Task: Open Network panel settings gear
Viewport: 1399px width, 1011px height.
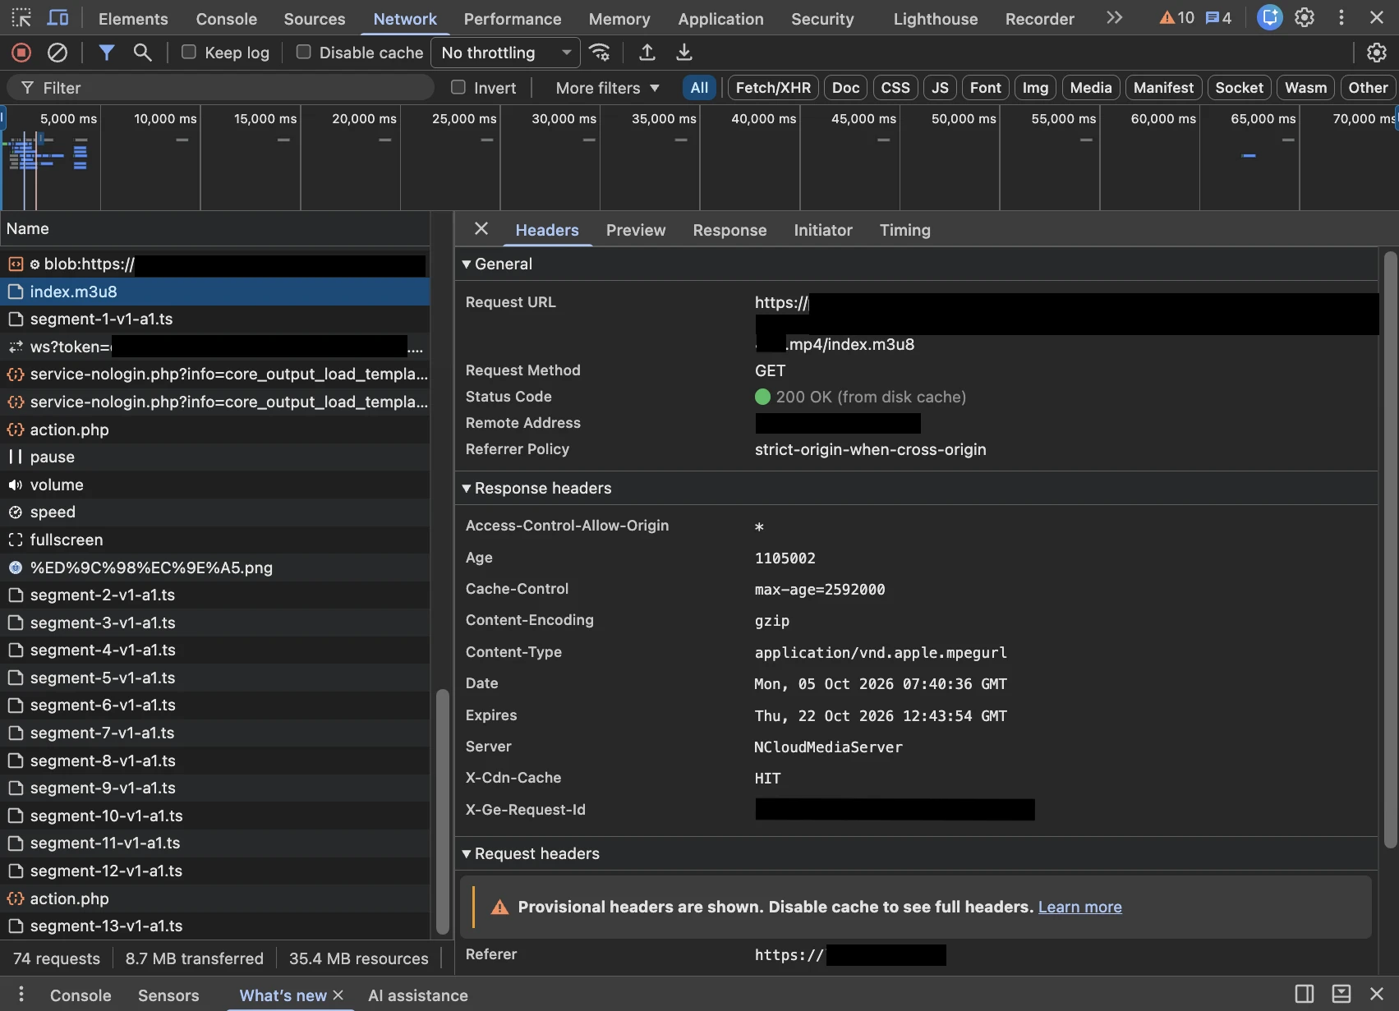Action: [x=1377, y=53]
